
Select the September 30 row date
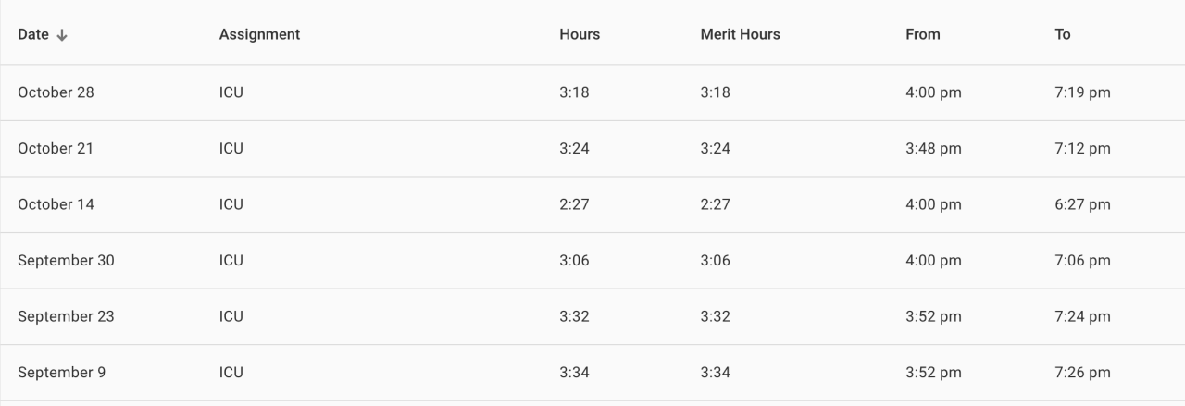click(x=66, y=261)
